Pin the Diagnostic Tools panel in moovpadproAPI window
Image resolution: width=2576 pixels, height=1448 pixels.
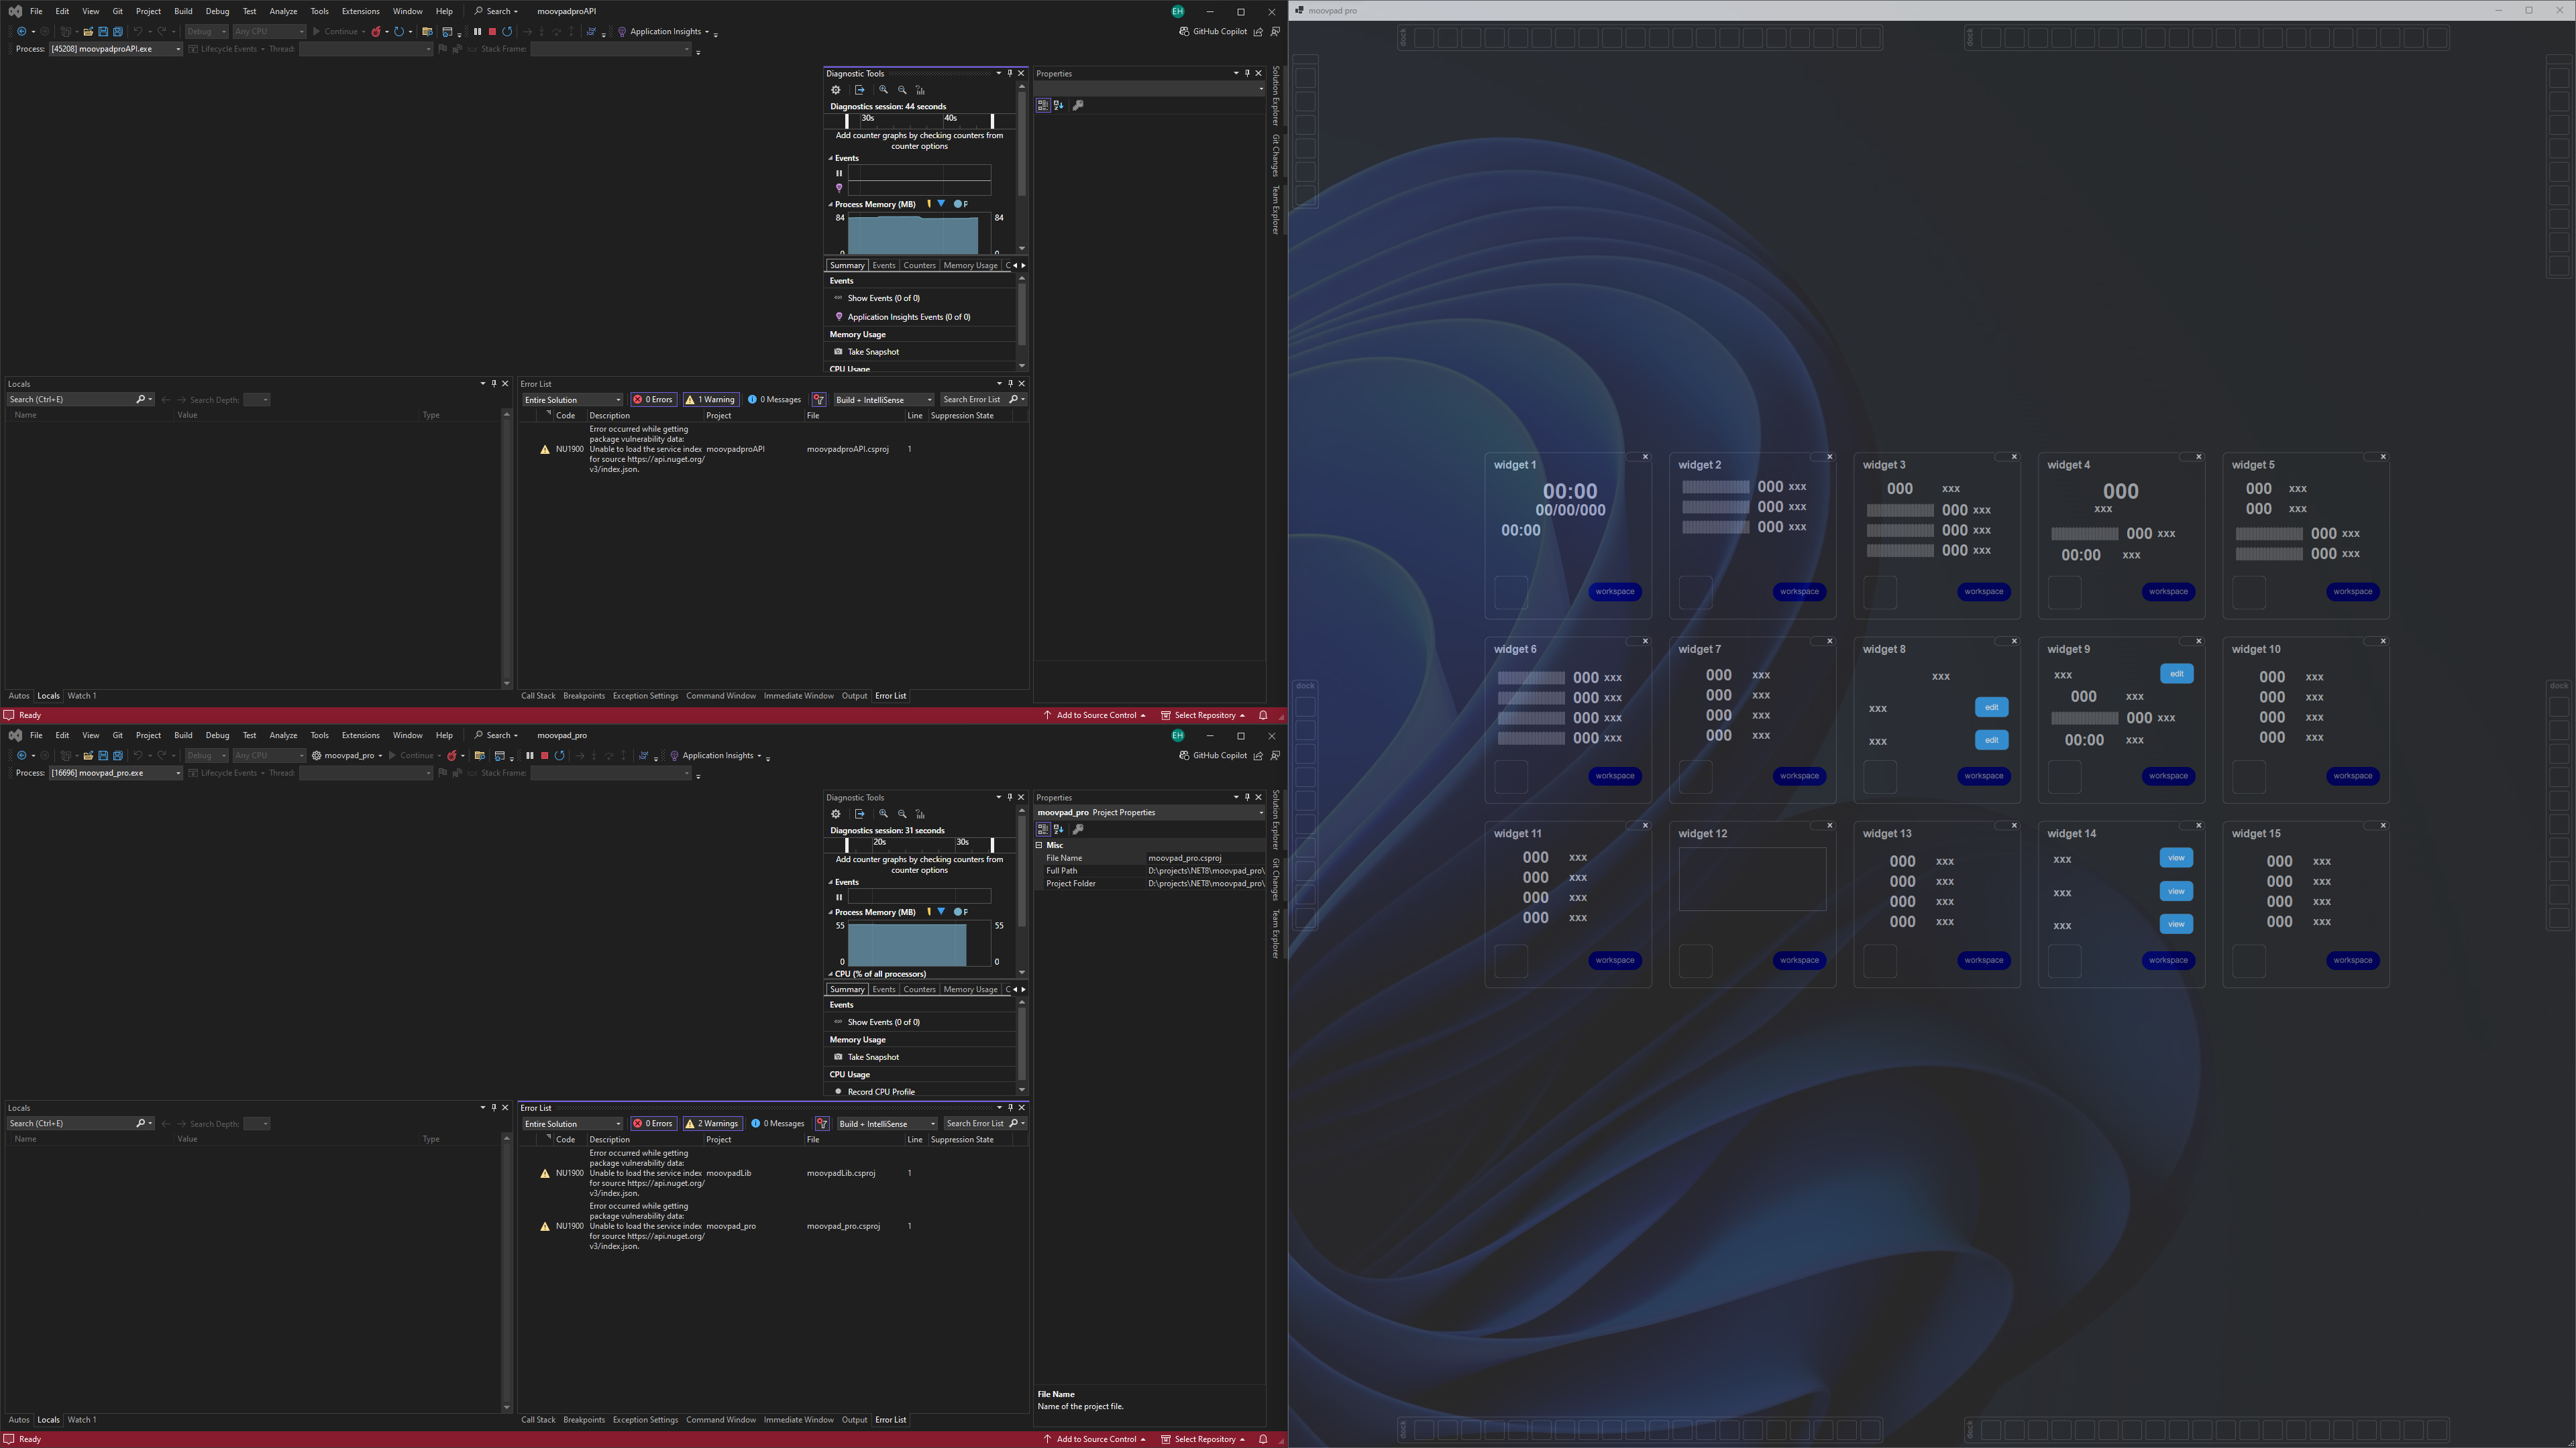(x=1009, y=73)
